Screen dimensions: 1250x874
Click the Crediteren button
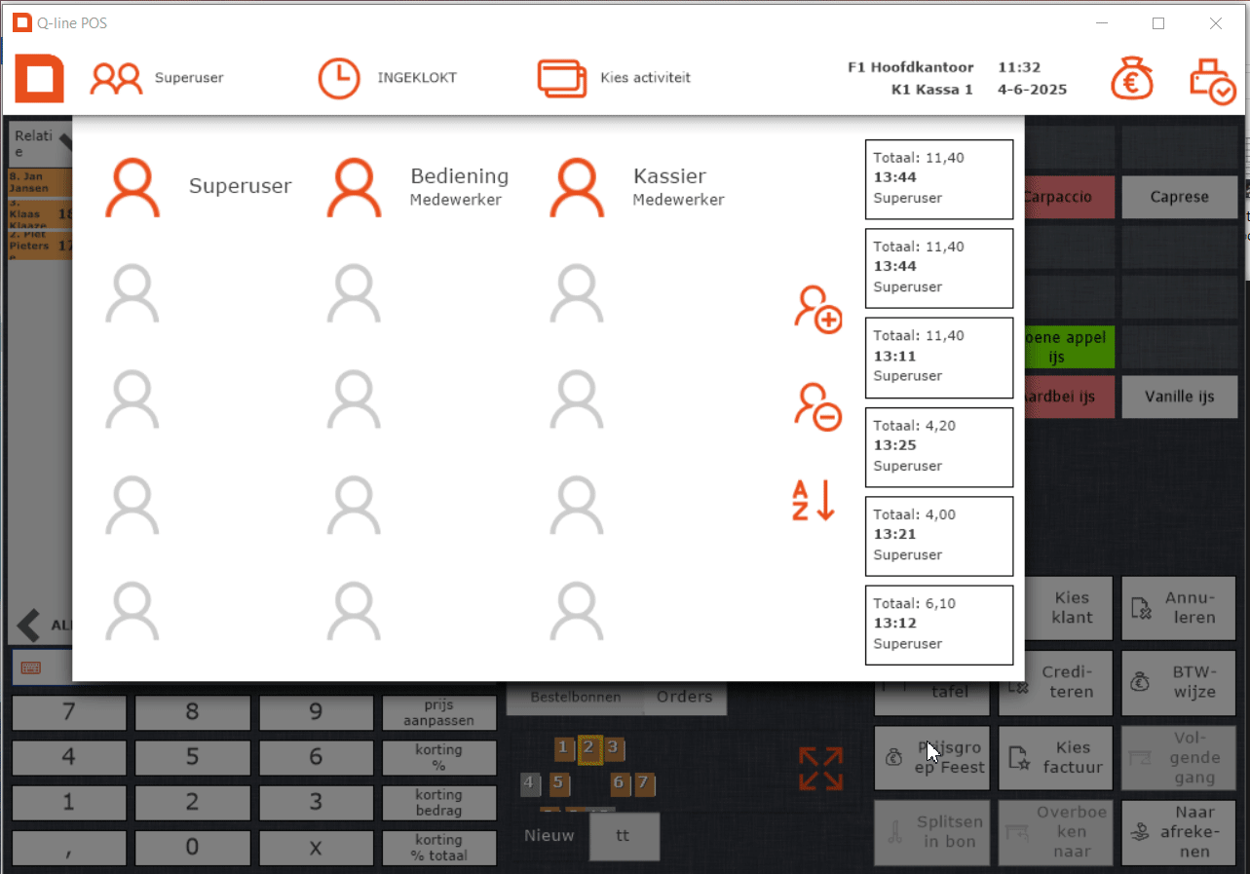click(1055, 683)
